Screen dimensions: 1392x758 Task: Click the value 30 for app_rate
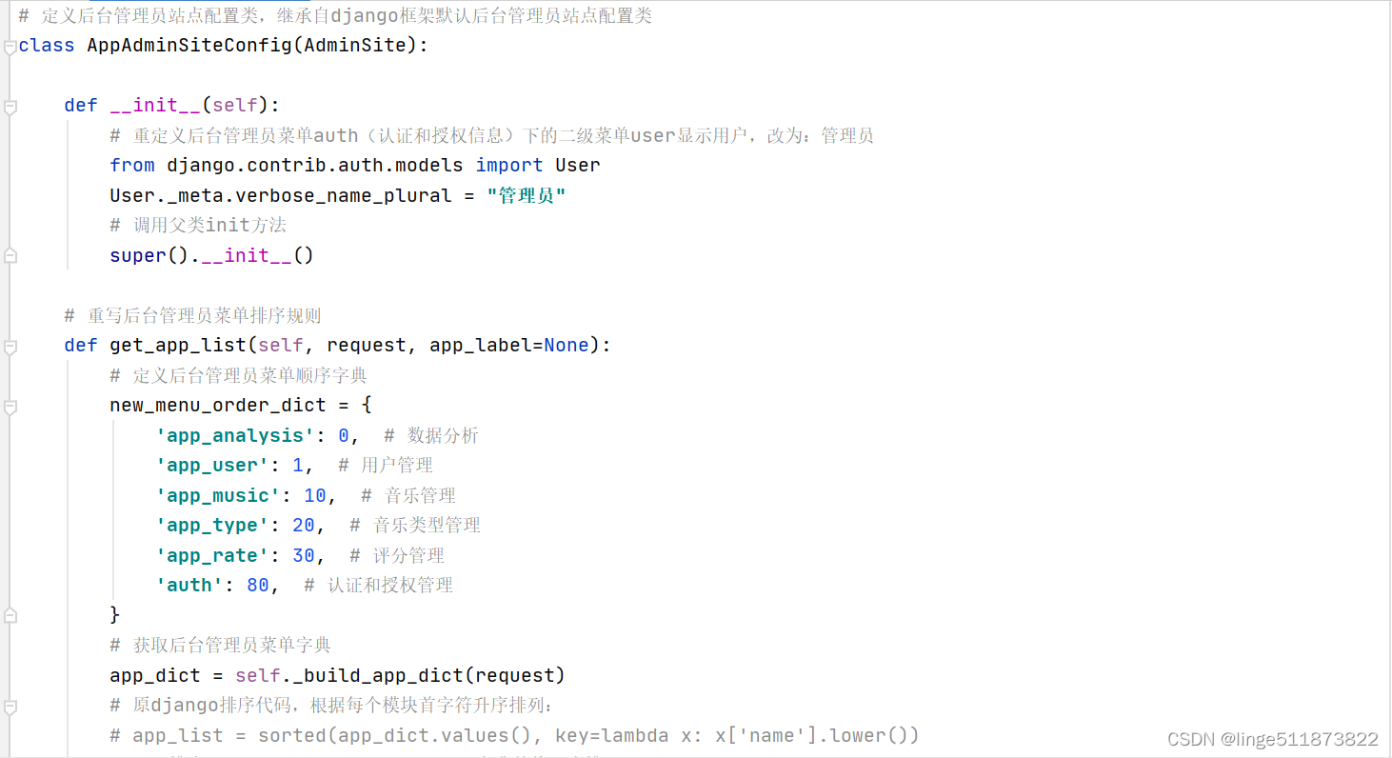(304, 555)
